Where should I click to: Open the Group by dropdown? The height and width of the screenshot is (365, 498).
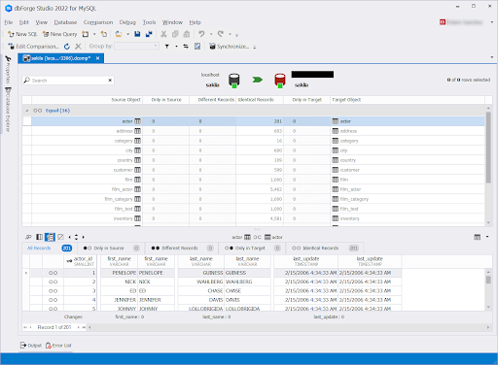[x=137, y=47]
